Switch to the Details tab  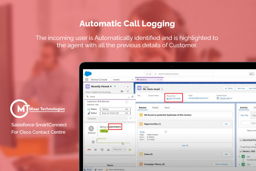[155, 108]
